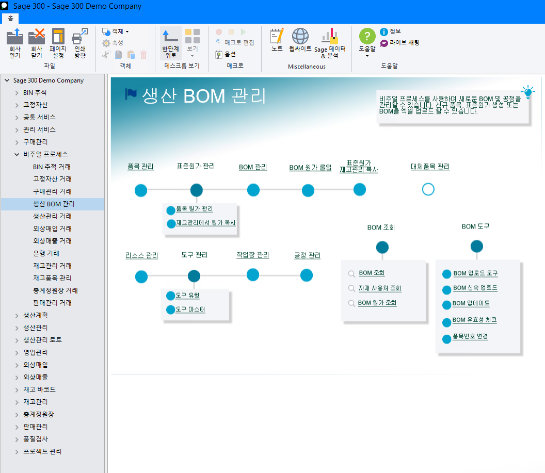Open 표준원가 재고관리 복사 link
This screenshot has height=473, width=545.
pyautogui.click(x=359, y=166)
